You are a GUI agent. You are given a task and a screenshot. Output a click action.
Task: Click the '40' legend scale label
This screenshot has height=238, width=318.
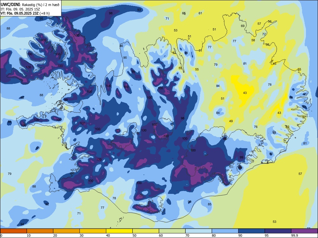pyautogui.click(x=108, y=235)
